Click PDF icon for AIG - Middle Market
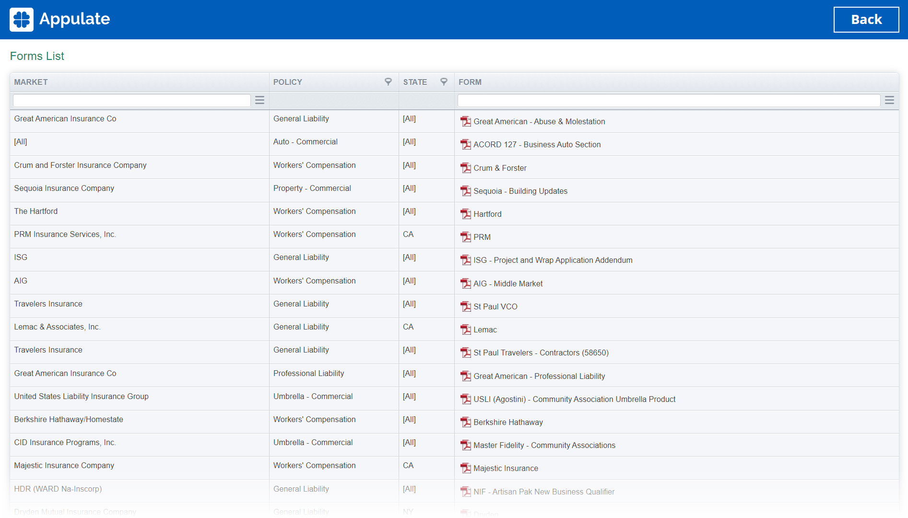The image size is (908, 518). pos(465,283)
